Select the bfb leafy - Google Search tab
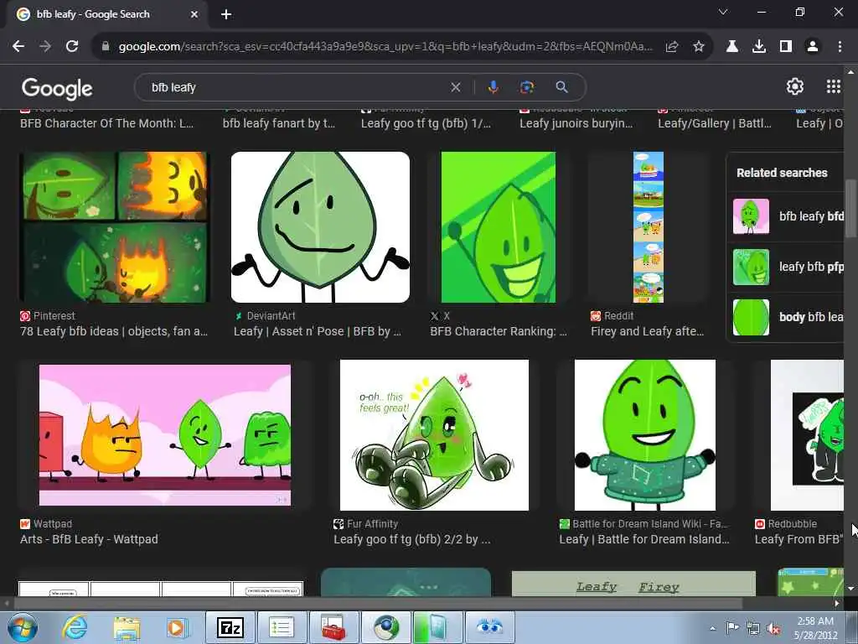Screen dimensions: 858x644 108,14
